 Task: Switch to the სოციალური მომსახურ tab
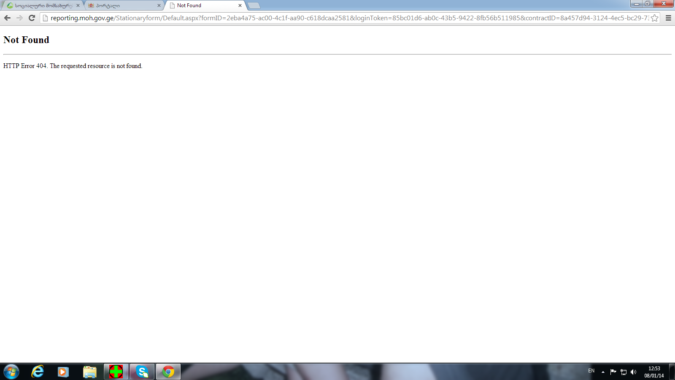pyautogui.click(x=42, y=5)
